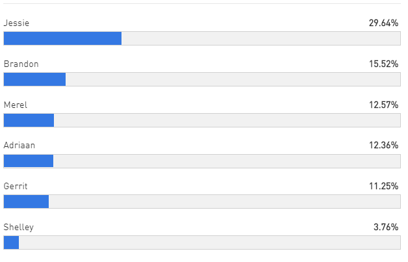Click the 3.76% percentage for Shelley
The width and height of the screenshot is (408, 262).
click(386, 227)
